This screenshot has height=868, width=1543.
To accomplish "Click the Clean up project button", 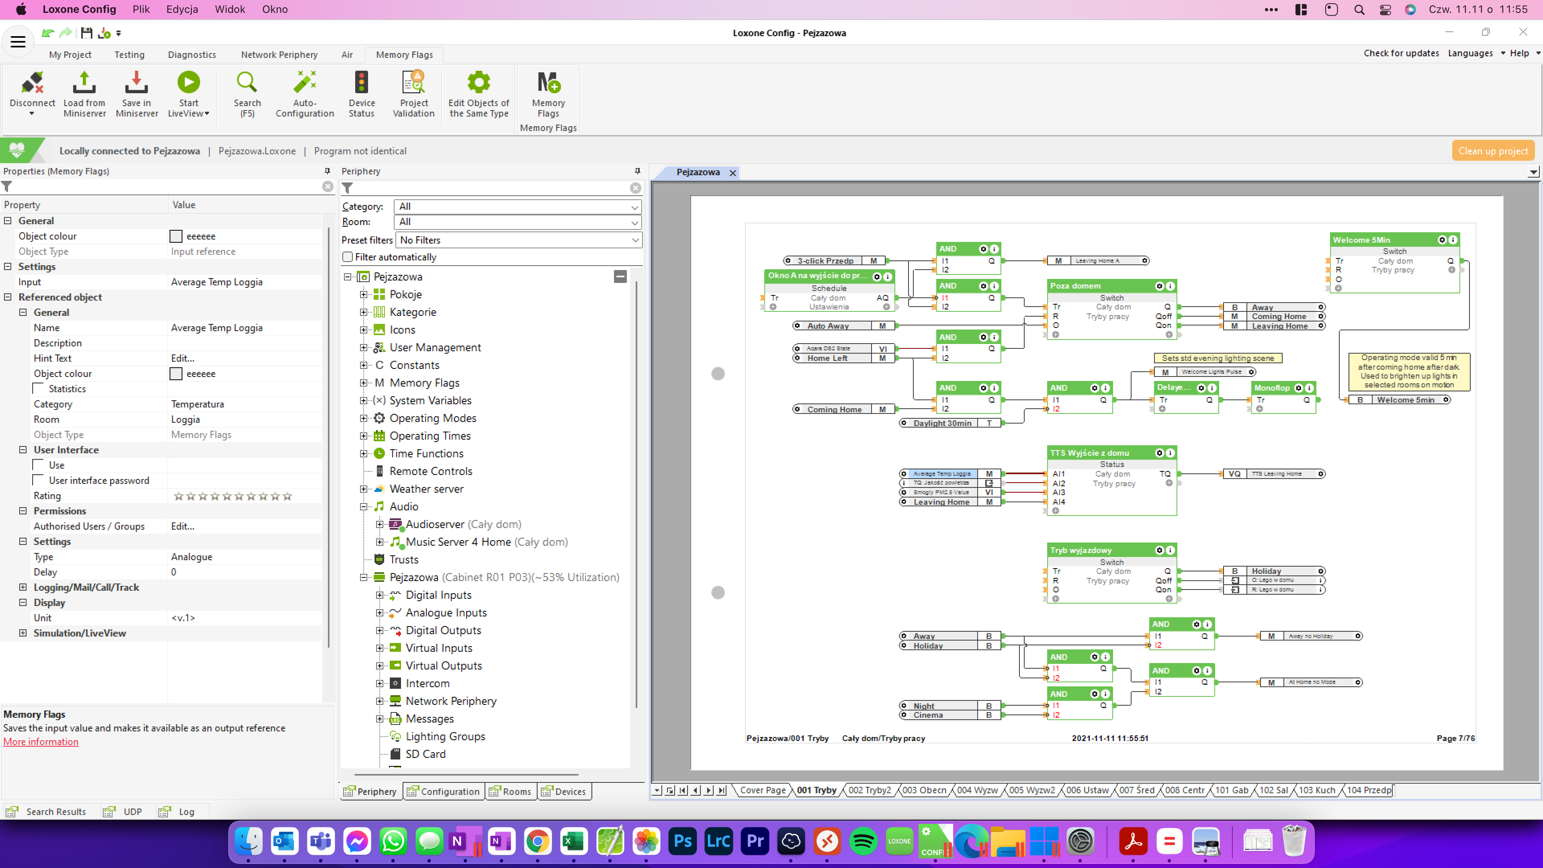I will (1493, 151).
